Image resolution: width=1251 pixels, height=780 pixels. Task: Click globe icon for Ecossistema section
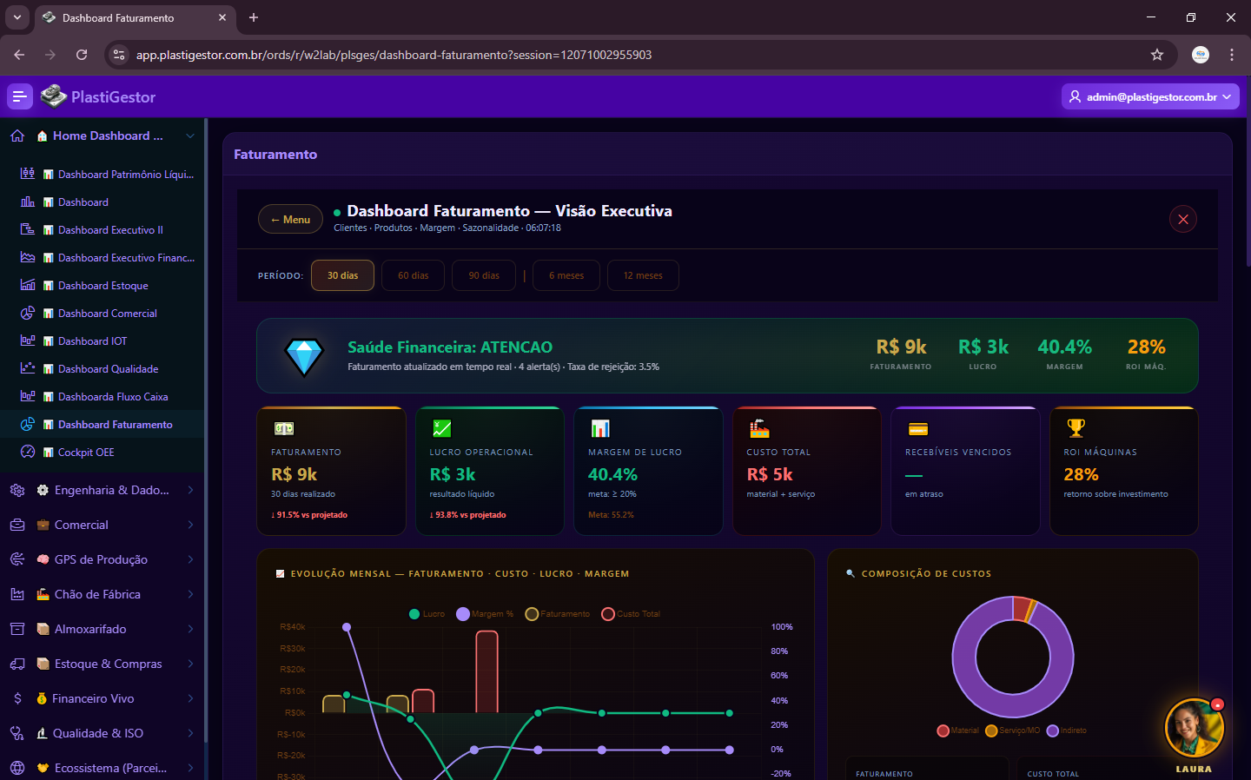[17, 768]
